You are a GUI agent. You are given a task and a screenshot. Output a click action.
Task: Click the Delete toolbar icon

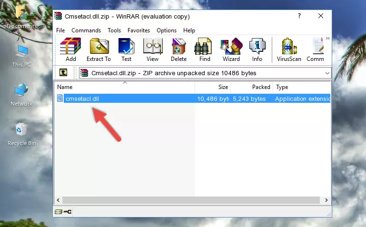tap(179, 49)
